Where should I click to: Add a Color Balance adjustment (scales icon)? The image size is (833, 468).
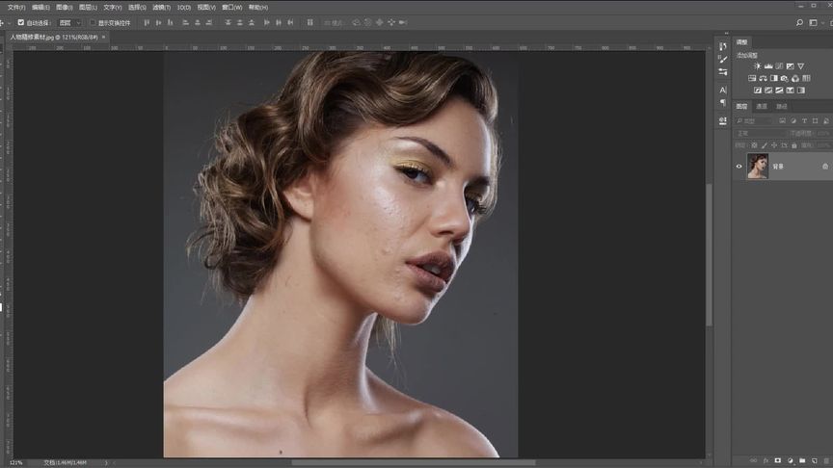[763, 79]
